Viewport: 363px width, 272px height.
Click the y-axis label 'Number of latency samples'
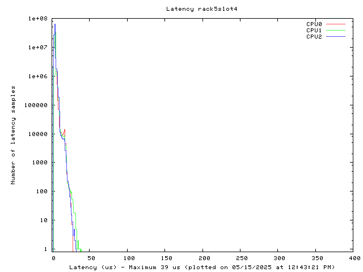click(x=13, y=135)
